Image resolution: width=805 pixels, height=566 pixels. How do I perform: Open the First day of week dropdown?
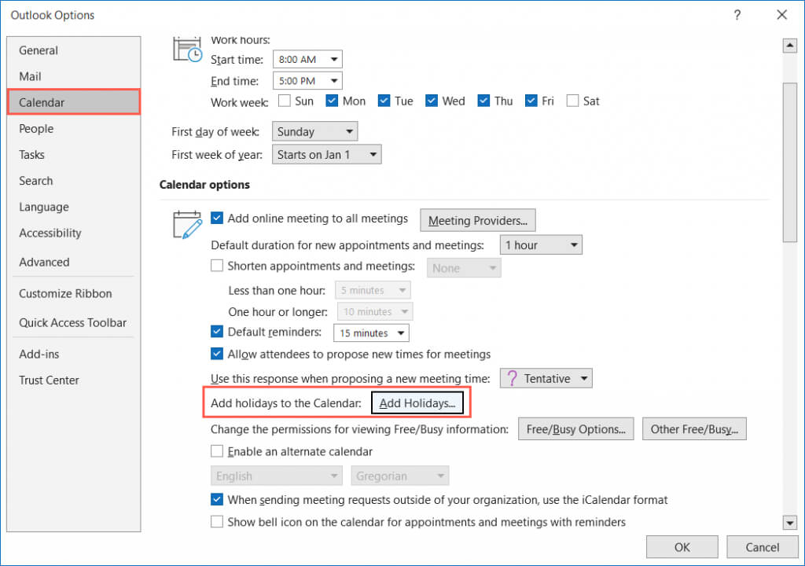point(314,131)
